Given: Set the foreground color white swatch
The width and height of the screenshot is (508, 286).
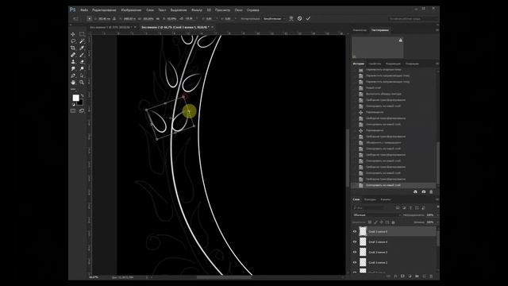Looking at the screenshot, I should pos(75,98).
